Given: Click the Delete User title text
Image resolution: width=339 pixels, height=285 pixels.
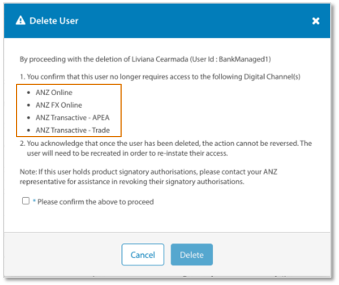Looking at the screenshot, I should tap(54, 21).
